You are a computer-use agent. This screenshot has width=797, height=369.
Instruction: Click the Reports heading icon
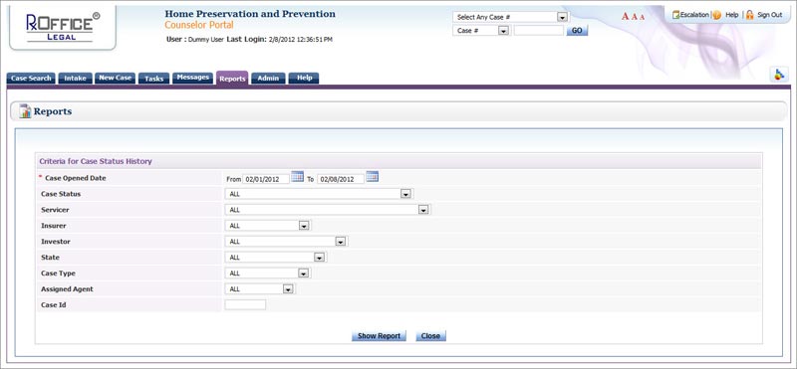(25, 111)
